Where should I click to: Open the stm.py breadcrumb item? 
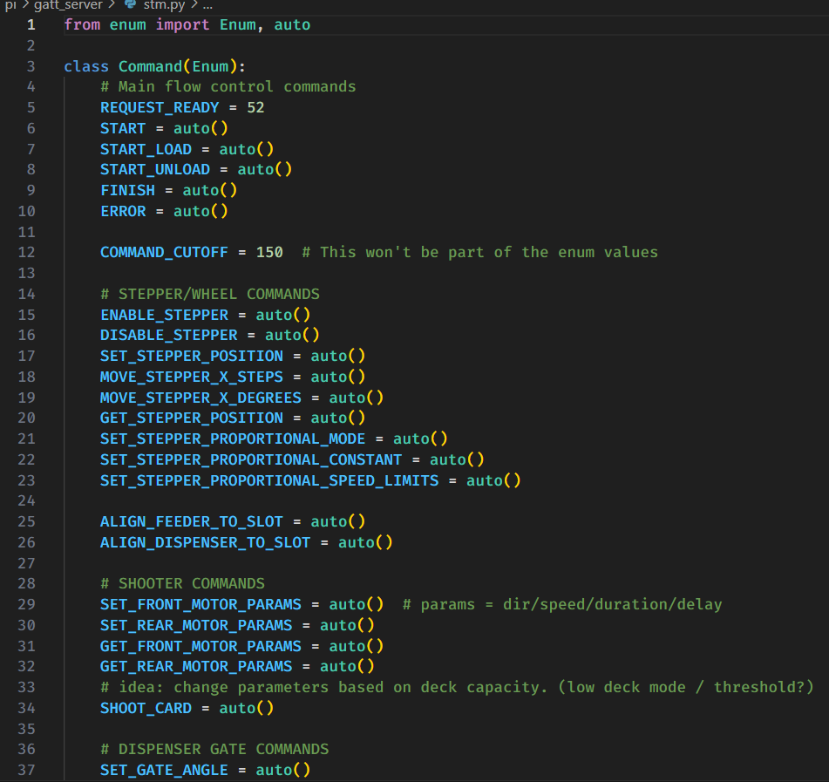(x=160, y=5)
